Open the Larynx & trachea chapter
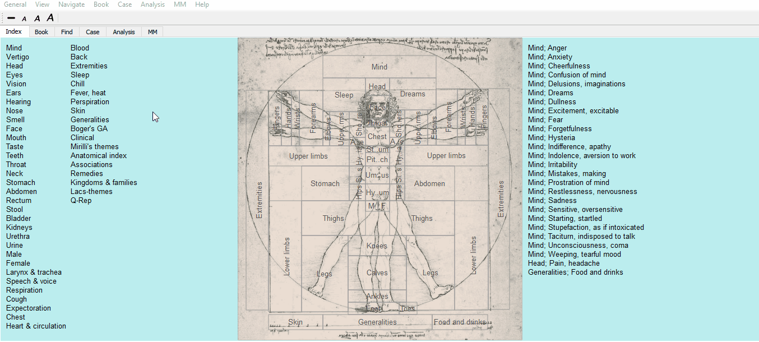The height and width of the screenshot is (342, 759). pyautogui.click(x=34, y=272)
